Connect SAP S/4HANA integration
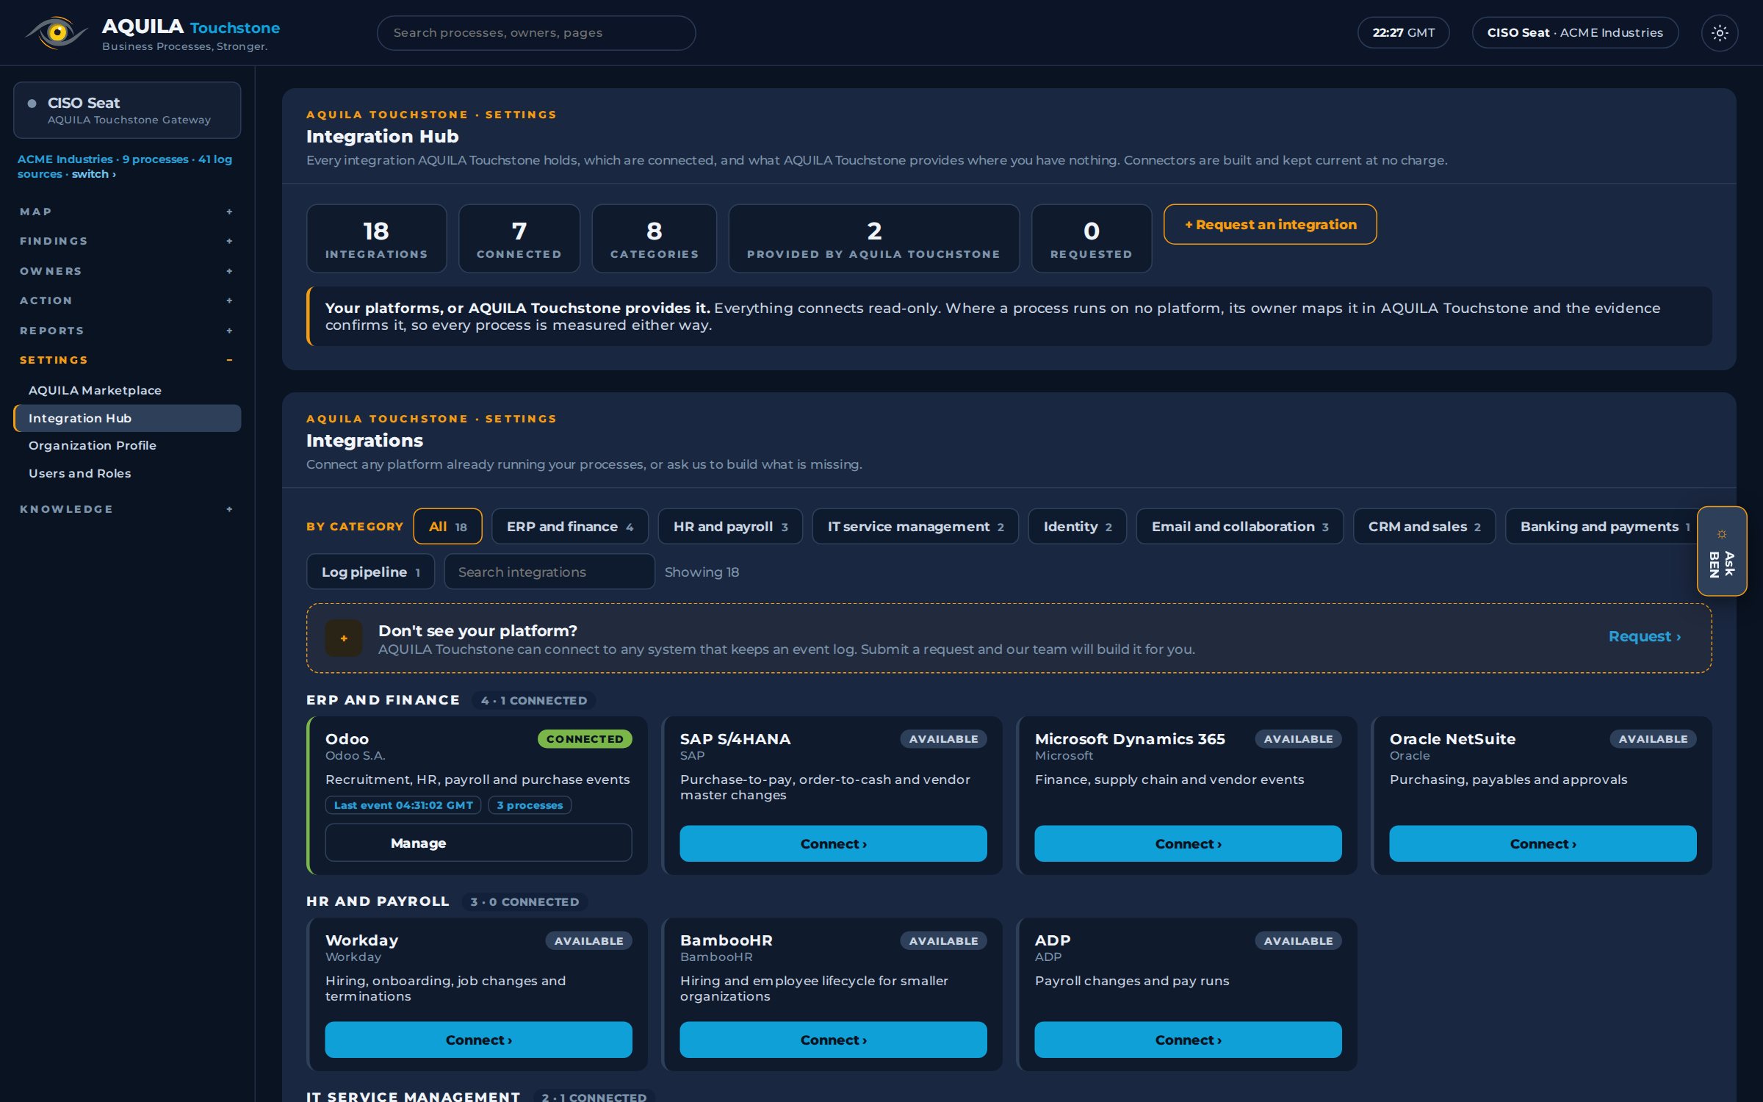The image size is (1763, 1102). click(x=833, y=843)
